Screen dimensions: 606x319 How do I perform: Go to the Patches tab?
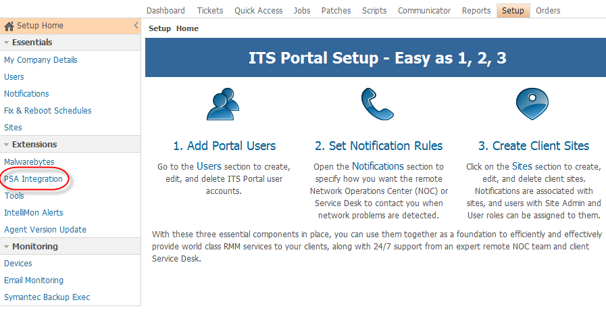click(336, 10)
